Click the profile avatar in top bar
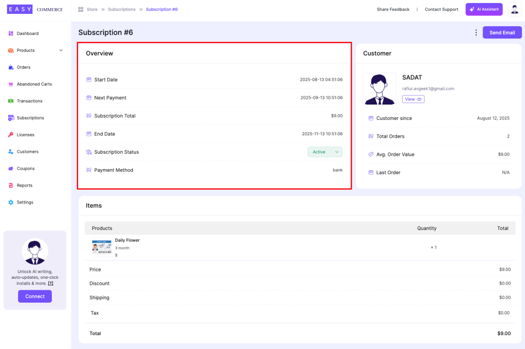 tap(514, 9)
